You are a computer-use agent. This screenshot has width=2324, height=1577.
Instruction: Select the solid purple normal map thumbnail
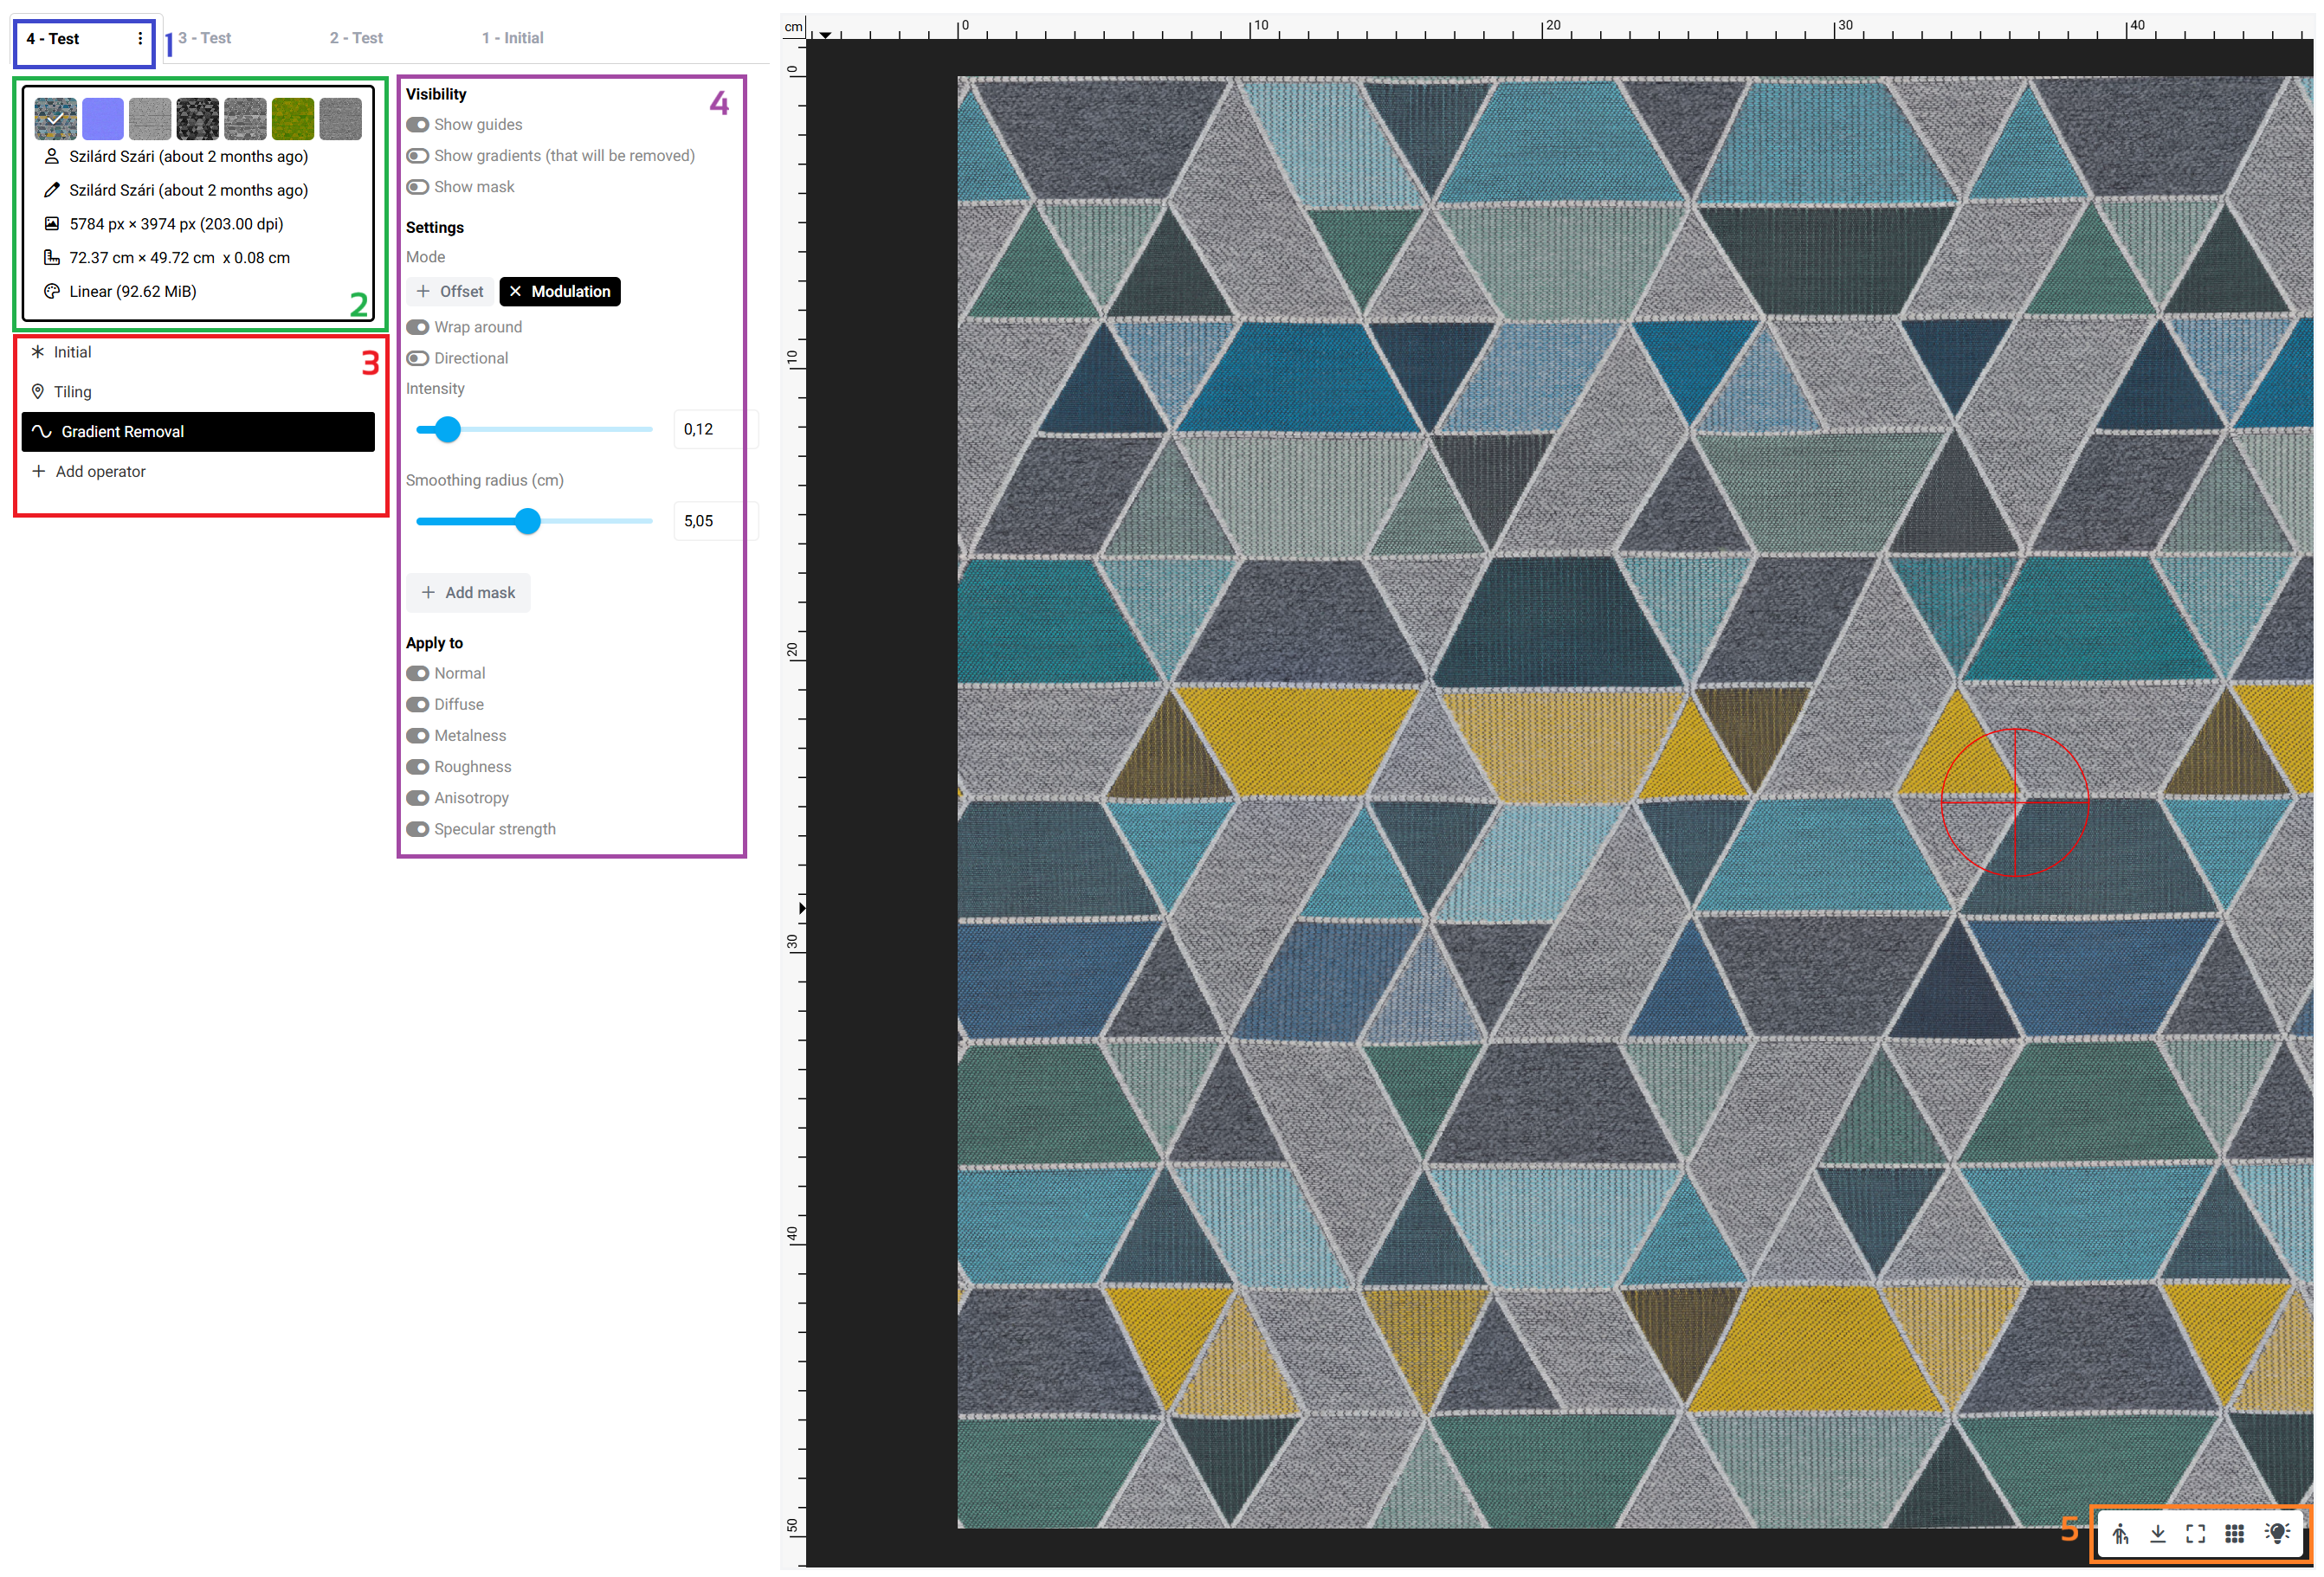coord(103,119)
